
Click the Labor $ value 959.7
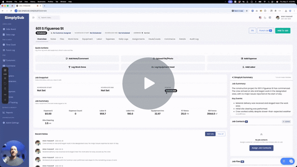point(103,114)
